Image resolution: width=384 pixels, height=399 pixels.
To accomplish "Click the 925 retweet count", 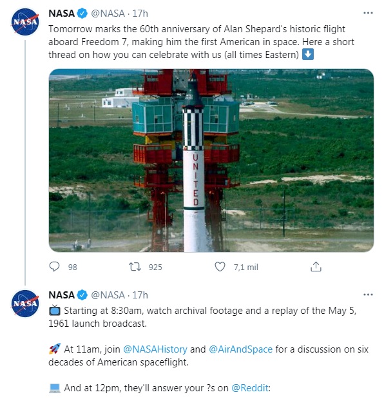I will coord(155,268).
